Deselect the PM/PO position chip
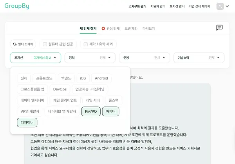235x164 pixels. [x=91, y=112]
